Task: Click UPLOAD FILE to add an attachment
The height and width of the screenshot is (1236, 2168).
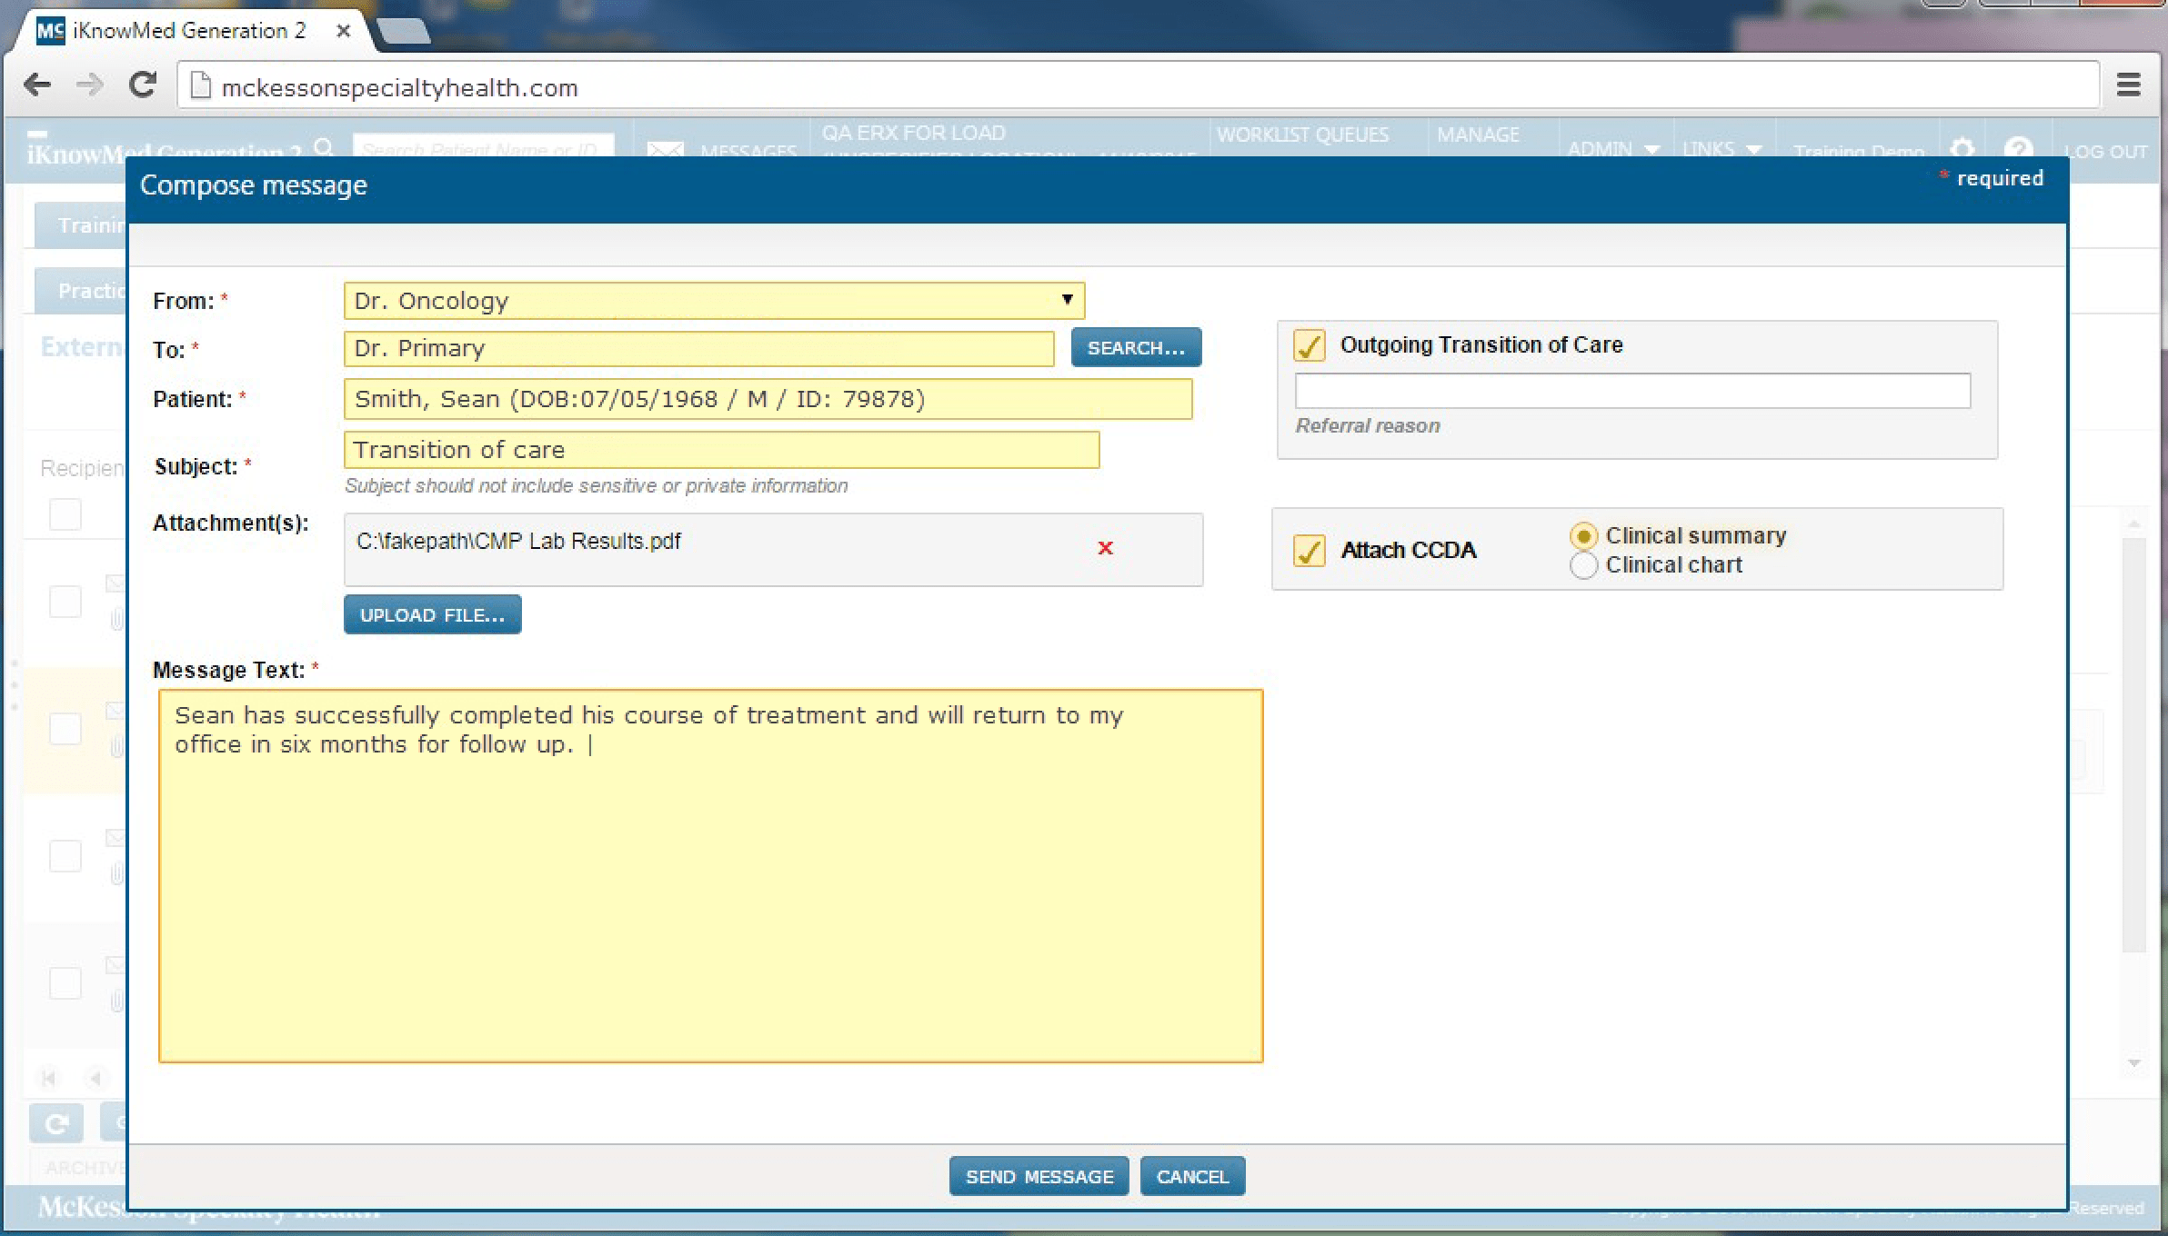Action: 432,614
